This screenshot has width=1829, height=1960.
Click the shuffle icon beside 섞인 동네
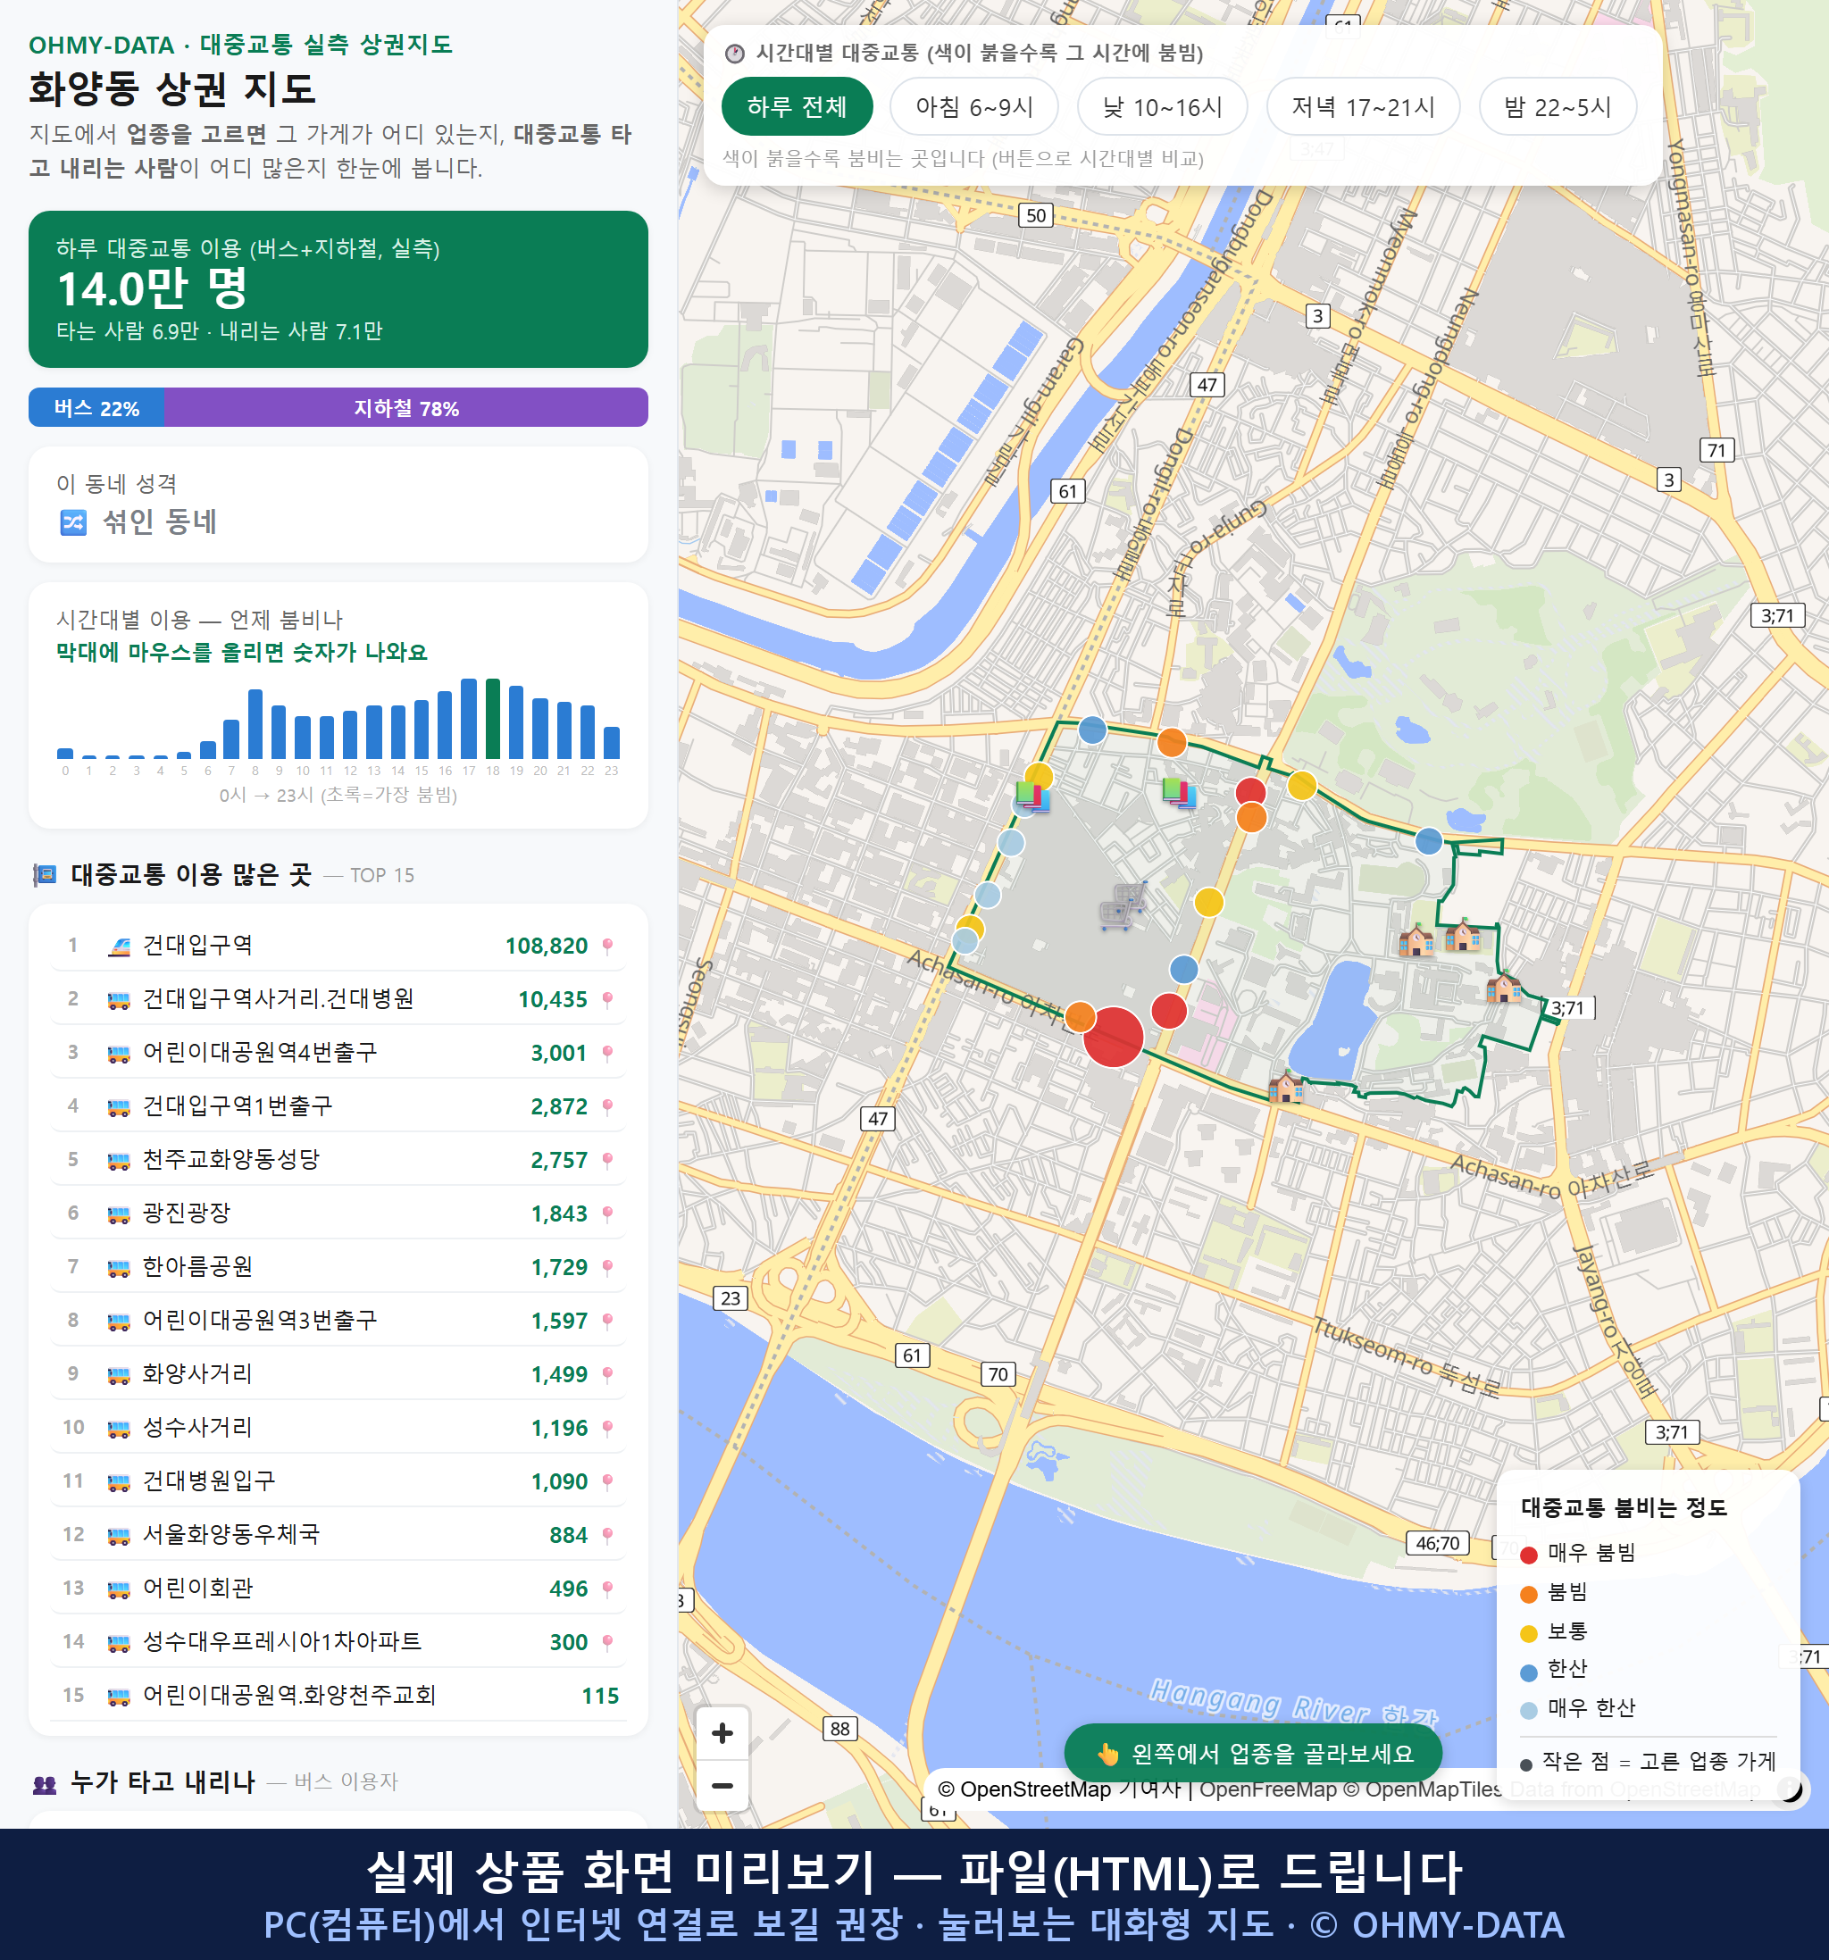click(74, 522)
